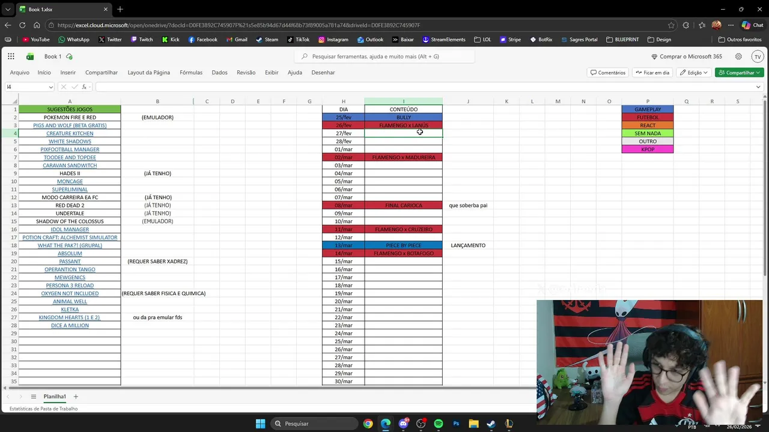The height and width of the screenshot is (432, 769).
Task: Open the TV account profile avatar
Action: pyautogui.click(x=757, y=56)
